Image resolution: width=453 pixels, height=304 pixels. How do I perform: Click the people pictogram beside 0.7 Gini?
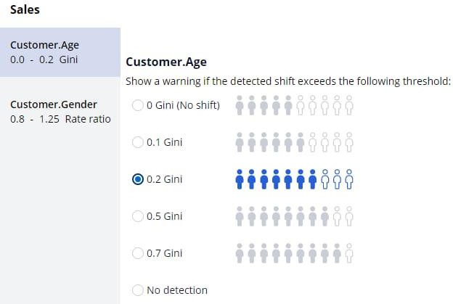click(x=294, y=253)
